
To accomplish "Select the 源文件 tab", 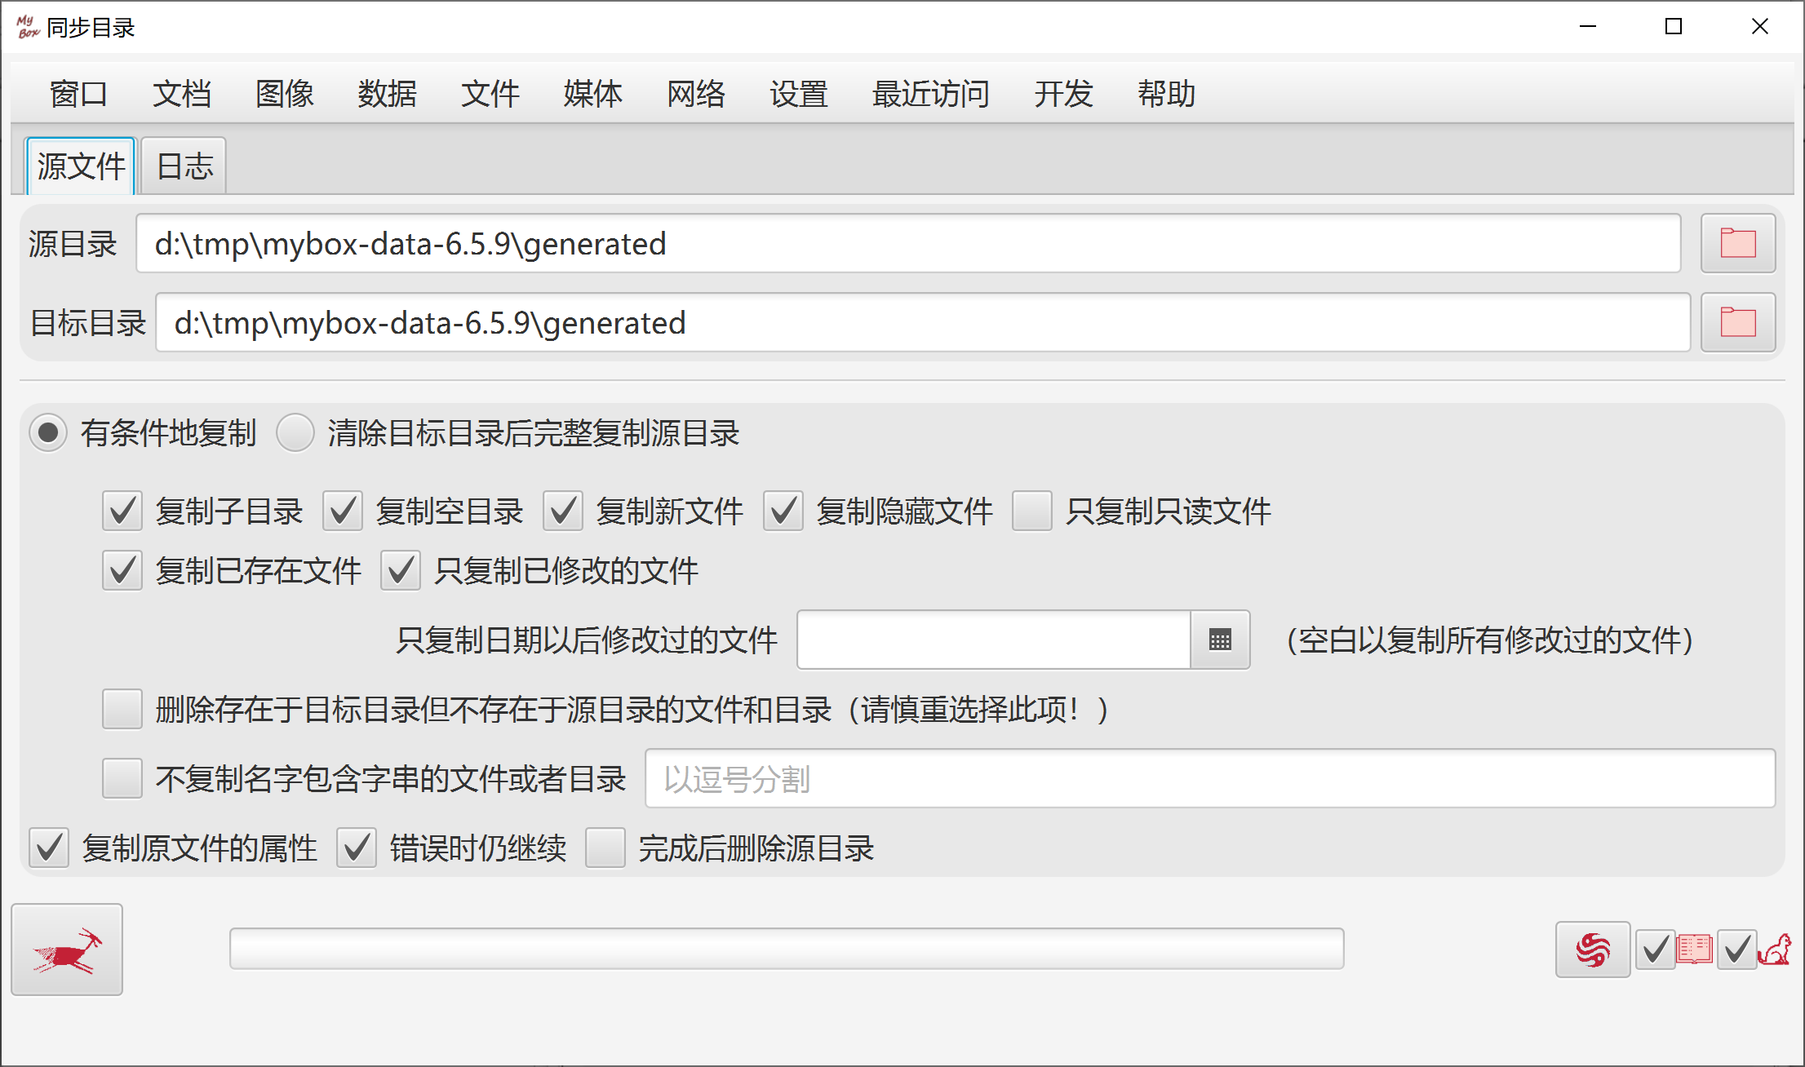I will tap(81, 166).
